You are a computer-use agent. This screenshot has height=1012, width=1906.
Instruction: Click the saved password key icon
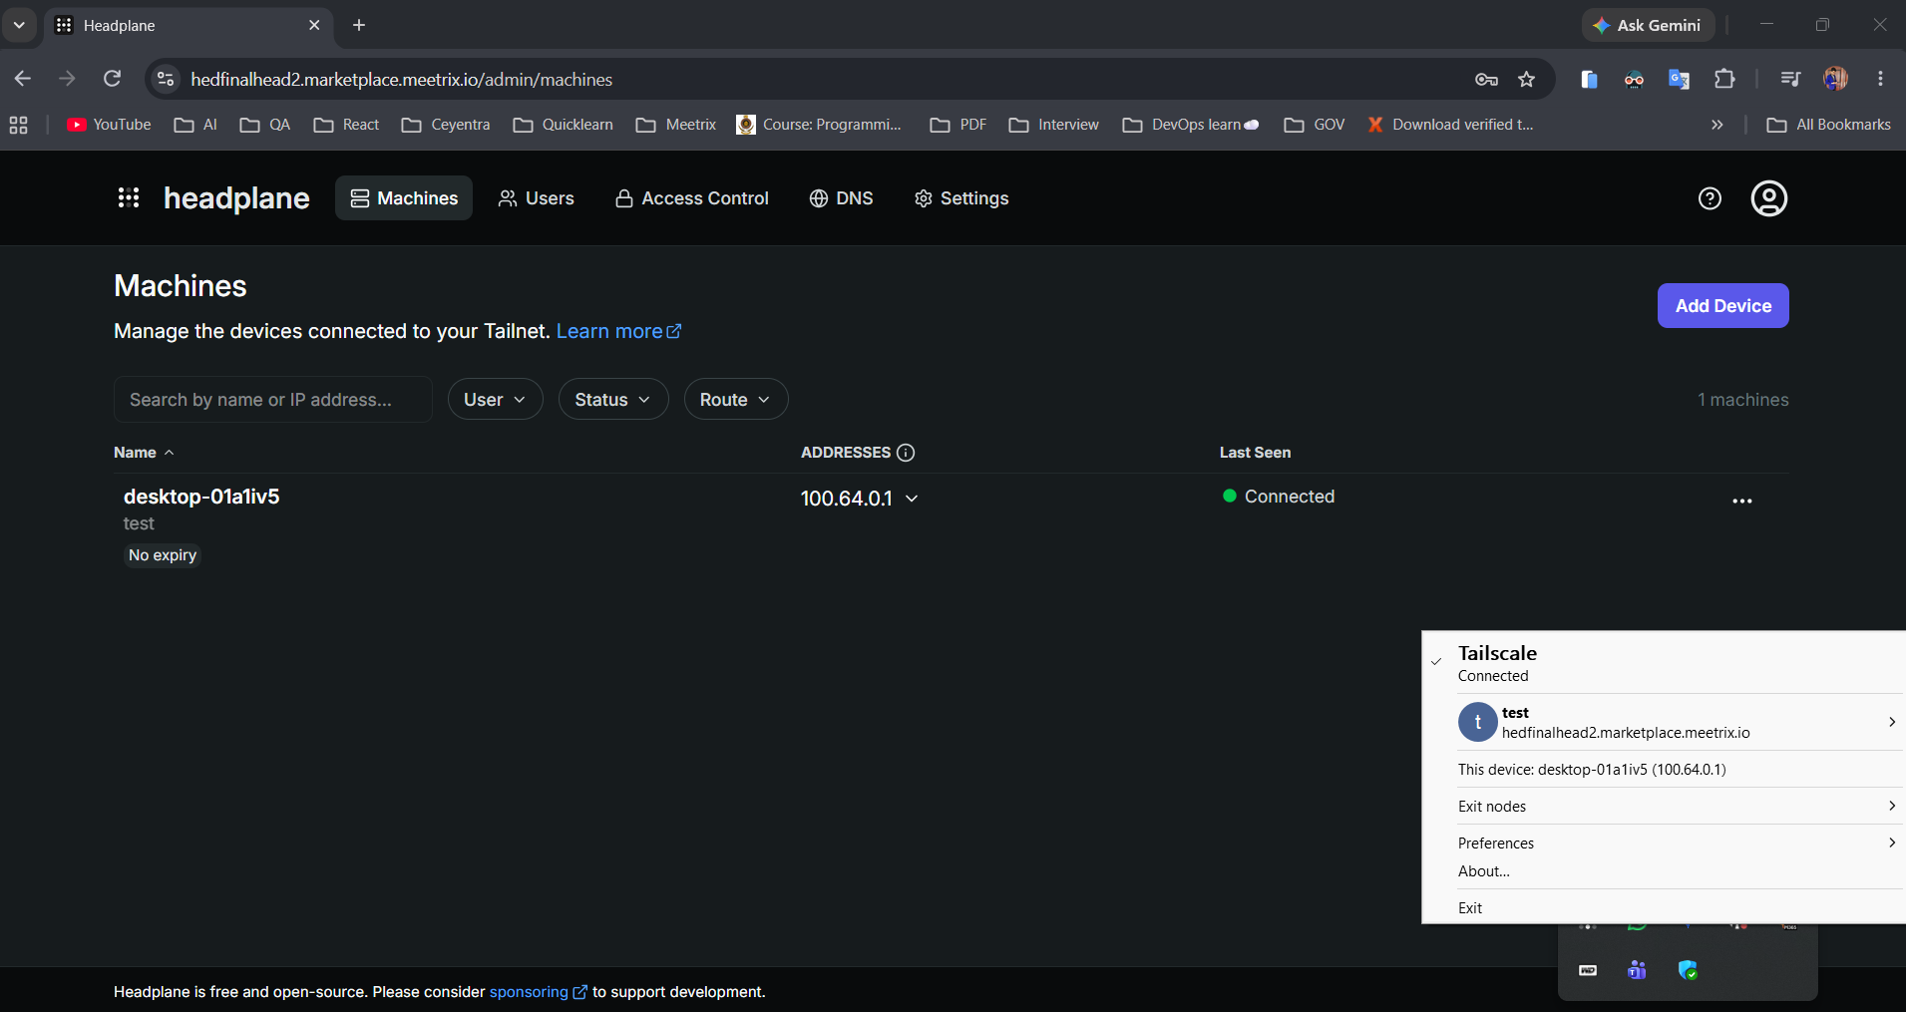point(1486,80)
